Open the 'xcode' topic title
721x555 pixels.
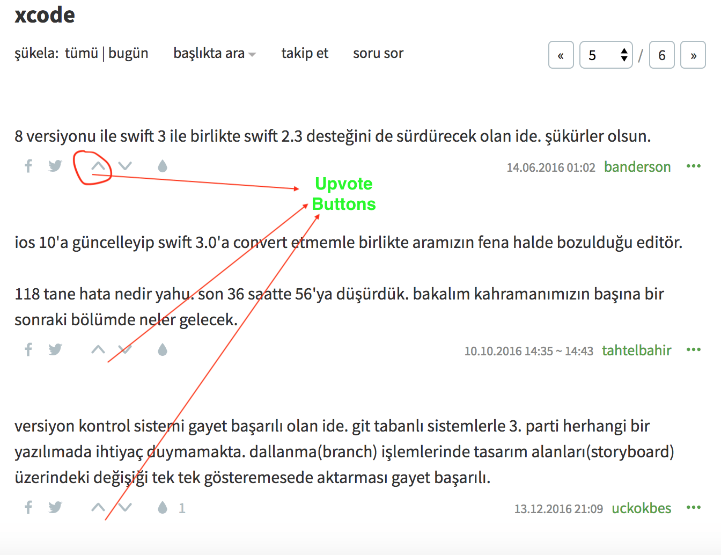[45, 14]
